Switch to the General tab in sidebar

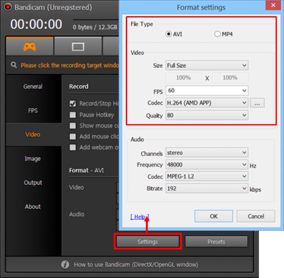33,86
